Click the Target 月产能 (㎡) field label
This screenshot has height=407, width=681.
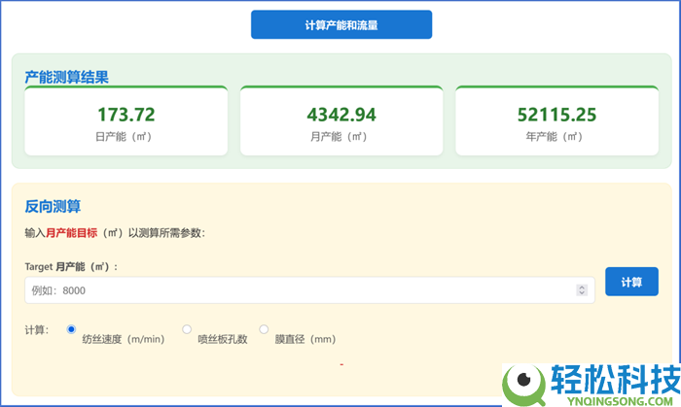pos(71,266)
